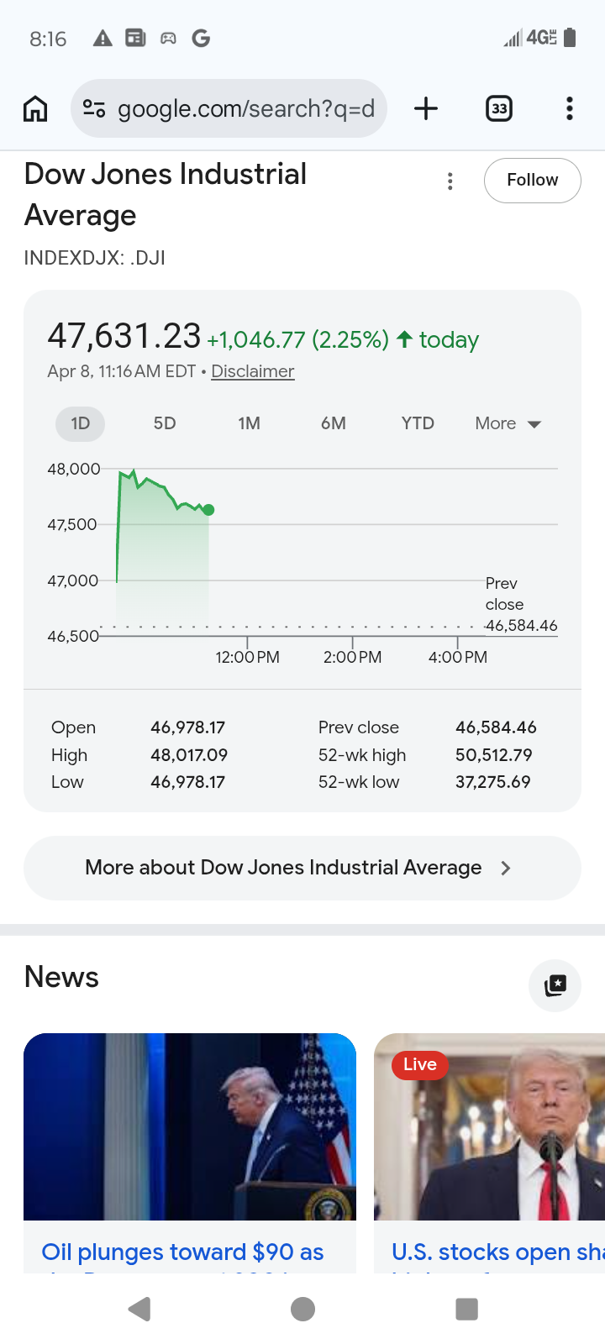Tap the saved collections icon beside News

click(x=555, y=985)
